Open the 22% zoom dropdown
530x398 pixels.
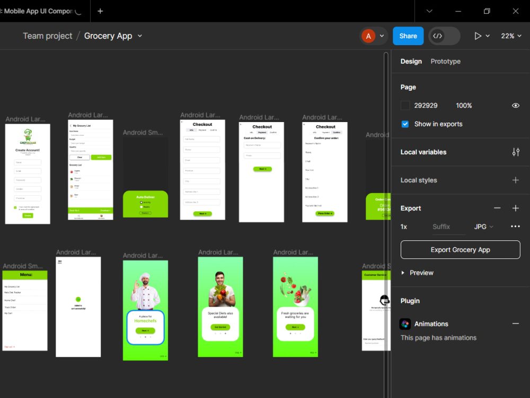pyautogui.click(x=511, y=36)
